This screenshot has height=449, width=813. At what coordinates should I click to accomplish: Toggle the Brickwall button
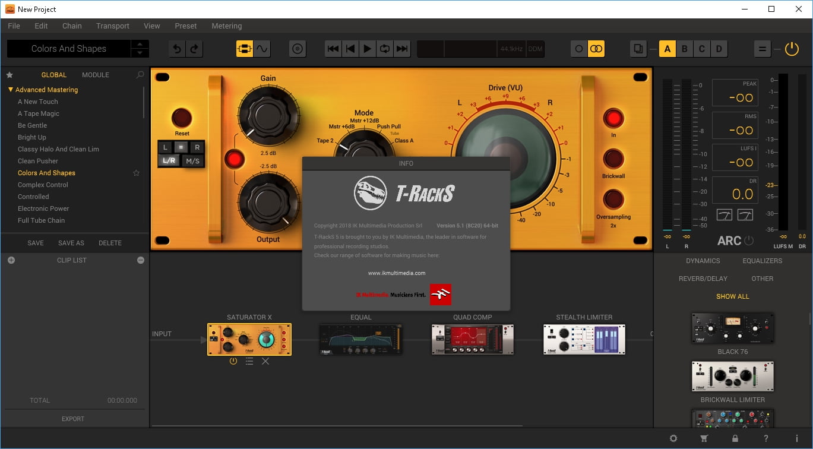[613, 159]
